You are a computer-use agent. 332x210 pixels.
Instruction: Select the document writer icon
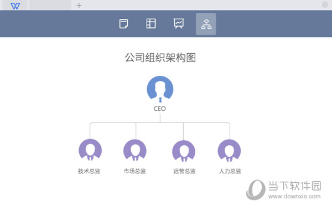123,23
